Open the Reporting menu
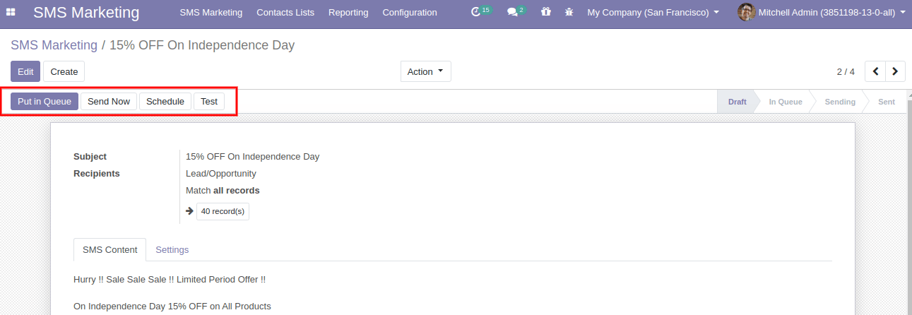Viewport: 912px width, 315px height. [348, 12]
